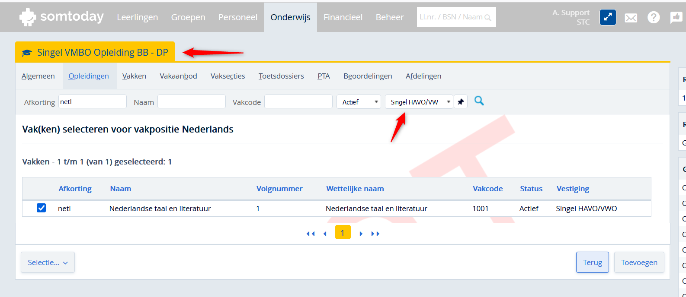Switch to the Algemeen tab
The width and height of the screenshot is (686, 297).
click(x=38, y=76)
